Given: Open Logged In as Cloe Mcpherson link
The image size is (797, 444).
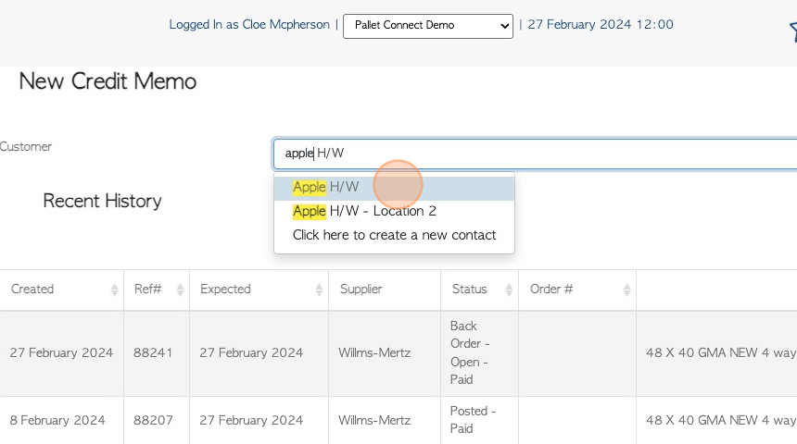Looking at the screenshot, I should [x=249, y=24].
